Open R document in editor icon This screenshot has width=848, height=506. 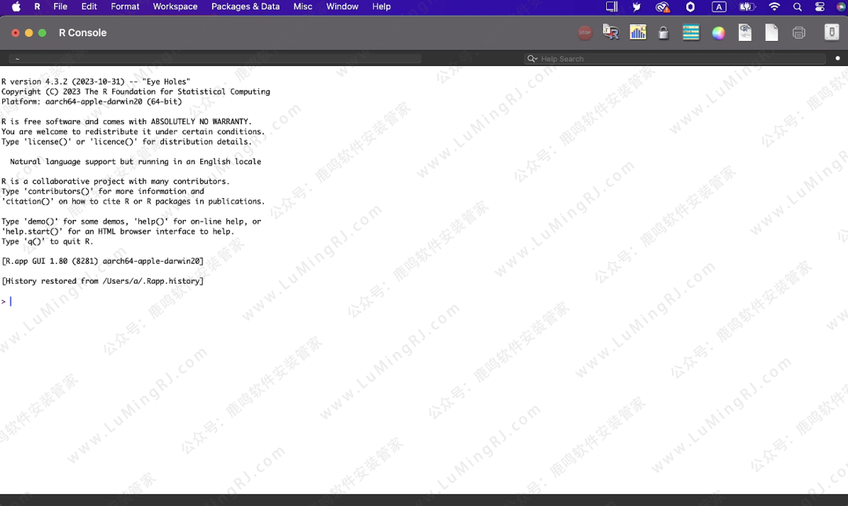click(x=745, y=33)
